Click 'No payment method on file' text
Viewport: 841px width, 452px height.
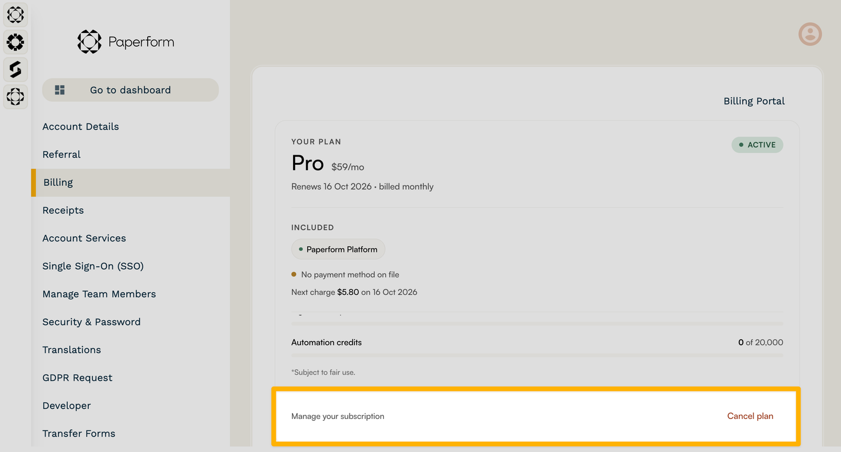350,275
